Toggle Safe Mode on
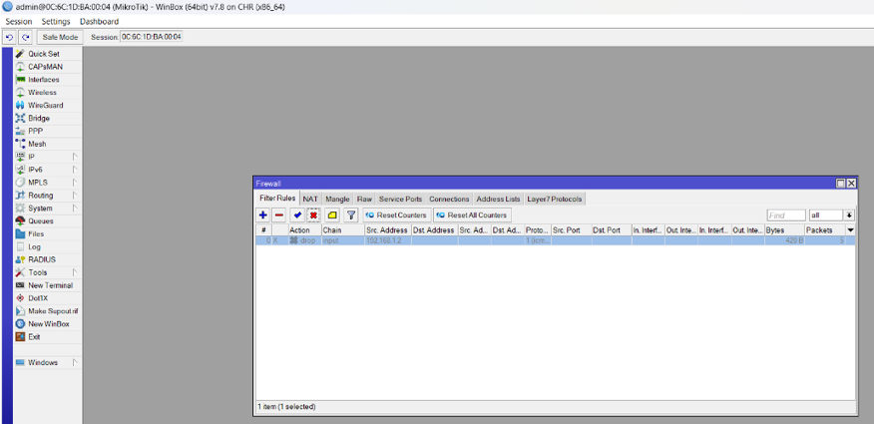874x424 pixels. [60, 37]
